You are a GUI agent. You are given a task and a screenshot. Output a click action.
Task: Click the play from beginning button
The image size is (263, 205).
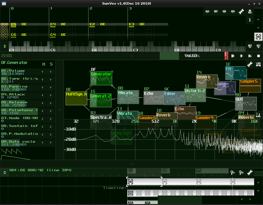[233, 56]
